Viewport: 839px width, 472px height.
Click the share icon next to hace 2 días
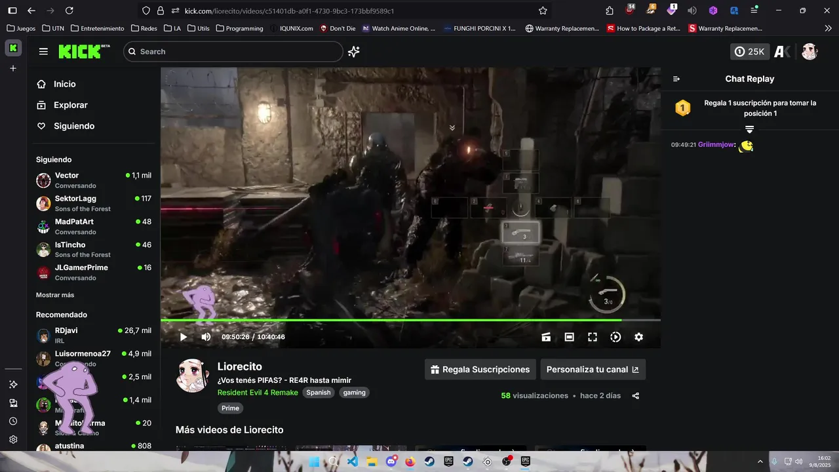tap(636, 396)
